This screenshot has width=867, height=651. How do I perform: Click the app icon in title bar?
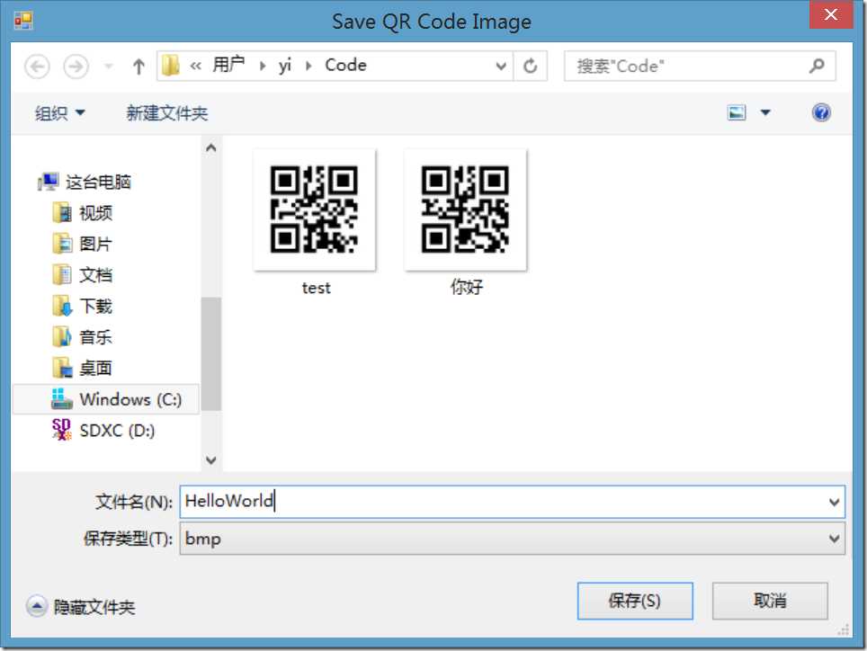click(23, 21)
